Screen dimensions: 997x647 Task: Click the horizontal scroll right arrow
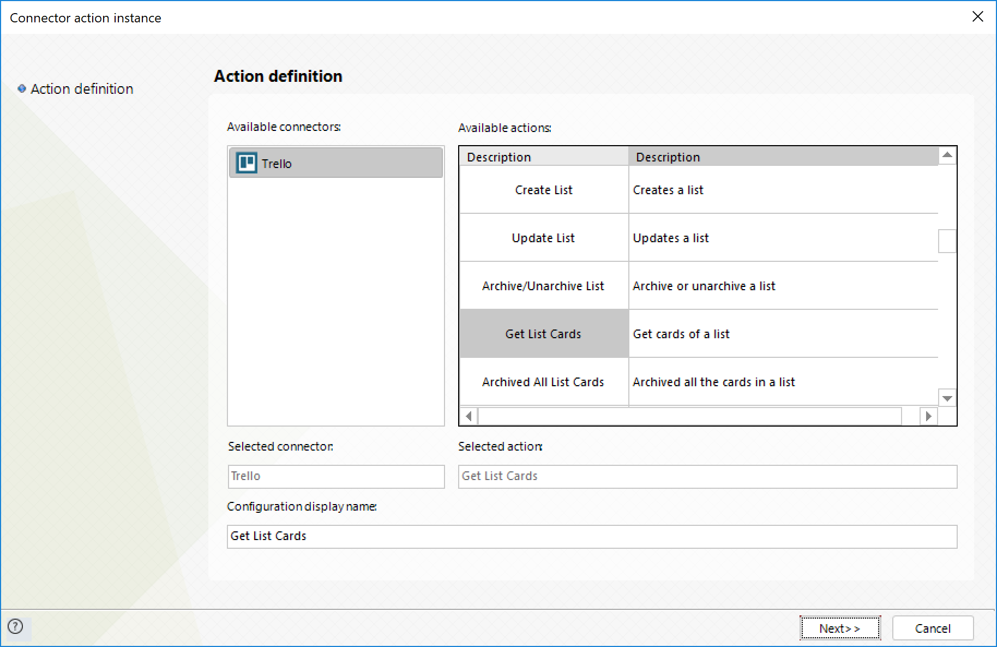pyautogui.click(x=928, y=416)
